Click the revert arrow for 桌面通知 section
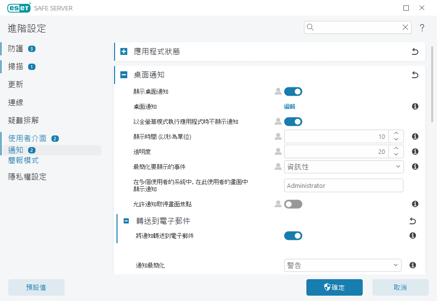This screenshot has width=437, height=301. (415, 75)
